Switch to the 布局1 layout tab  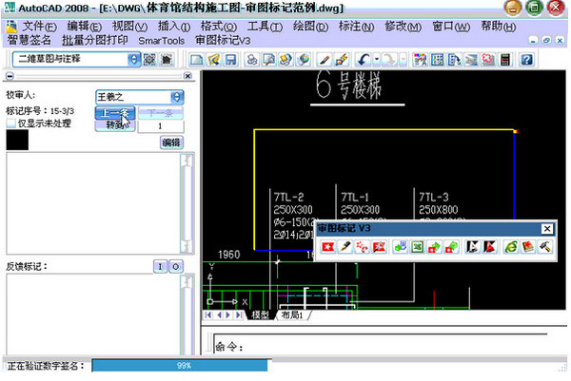pos(290,314)
